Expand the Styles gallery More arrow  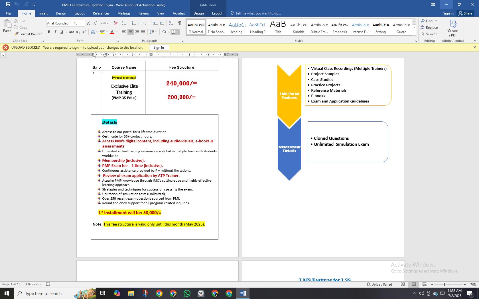click(414, 33)
